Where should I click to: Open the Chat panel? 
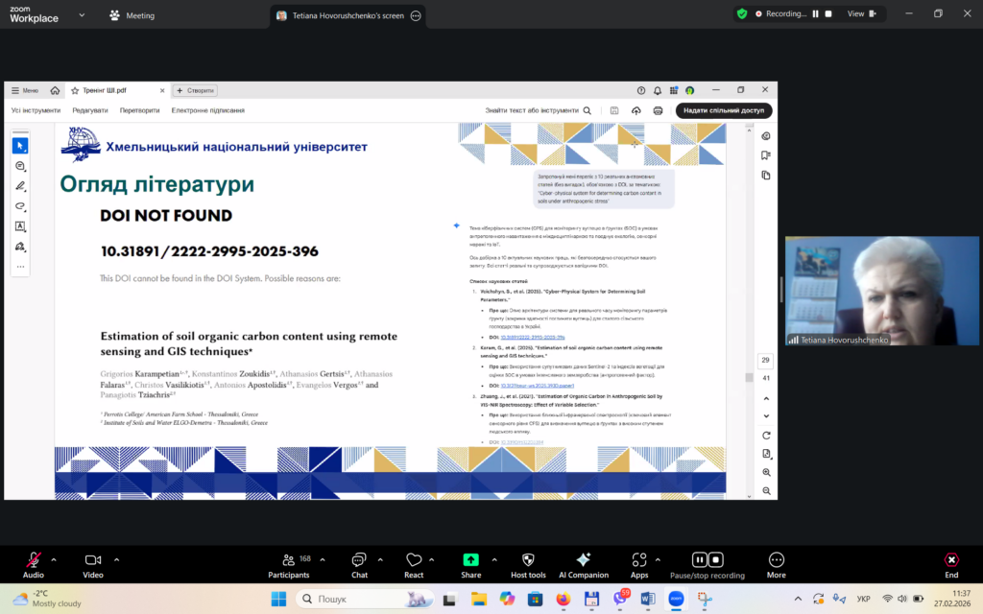[359, 560]
